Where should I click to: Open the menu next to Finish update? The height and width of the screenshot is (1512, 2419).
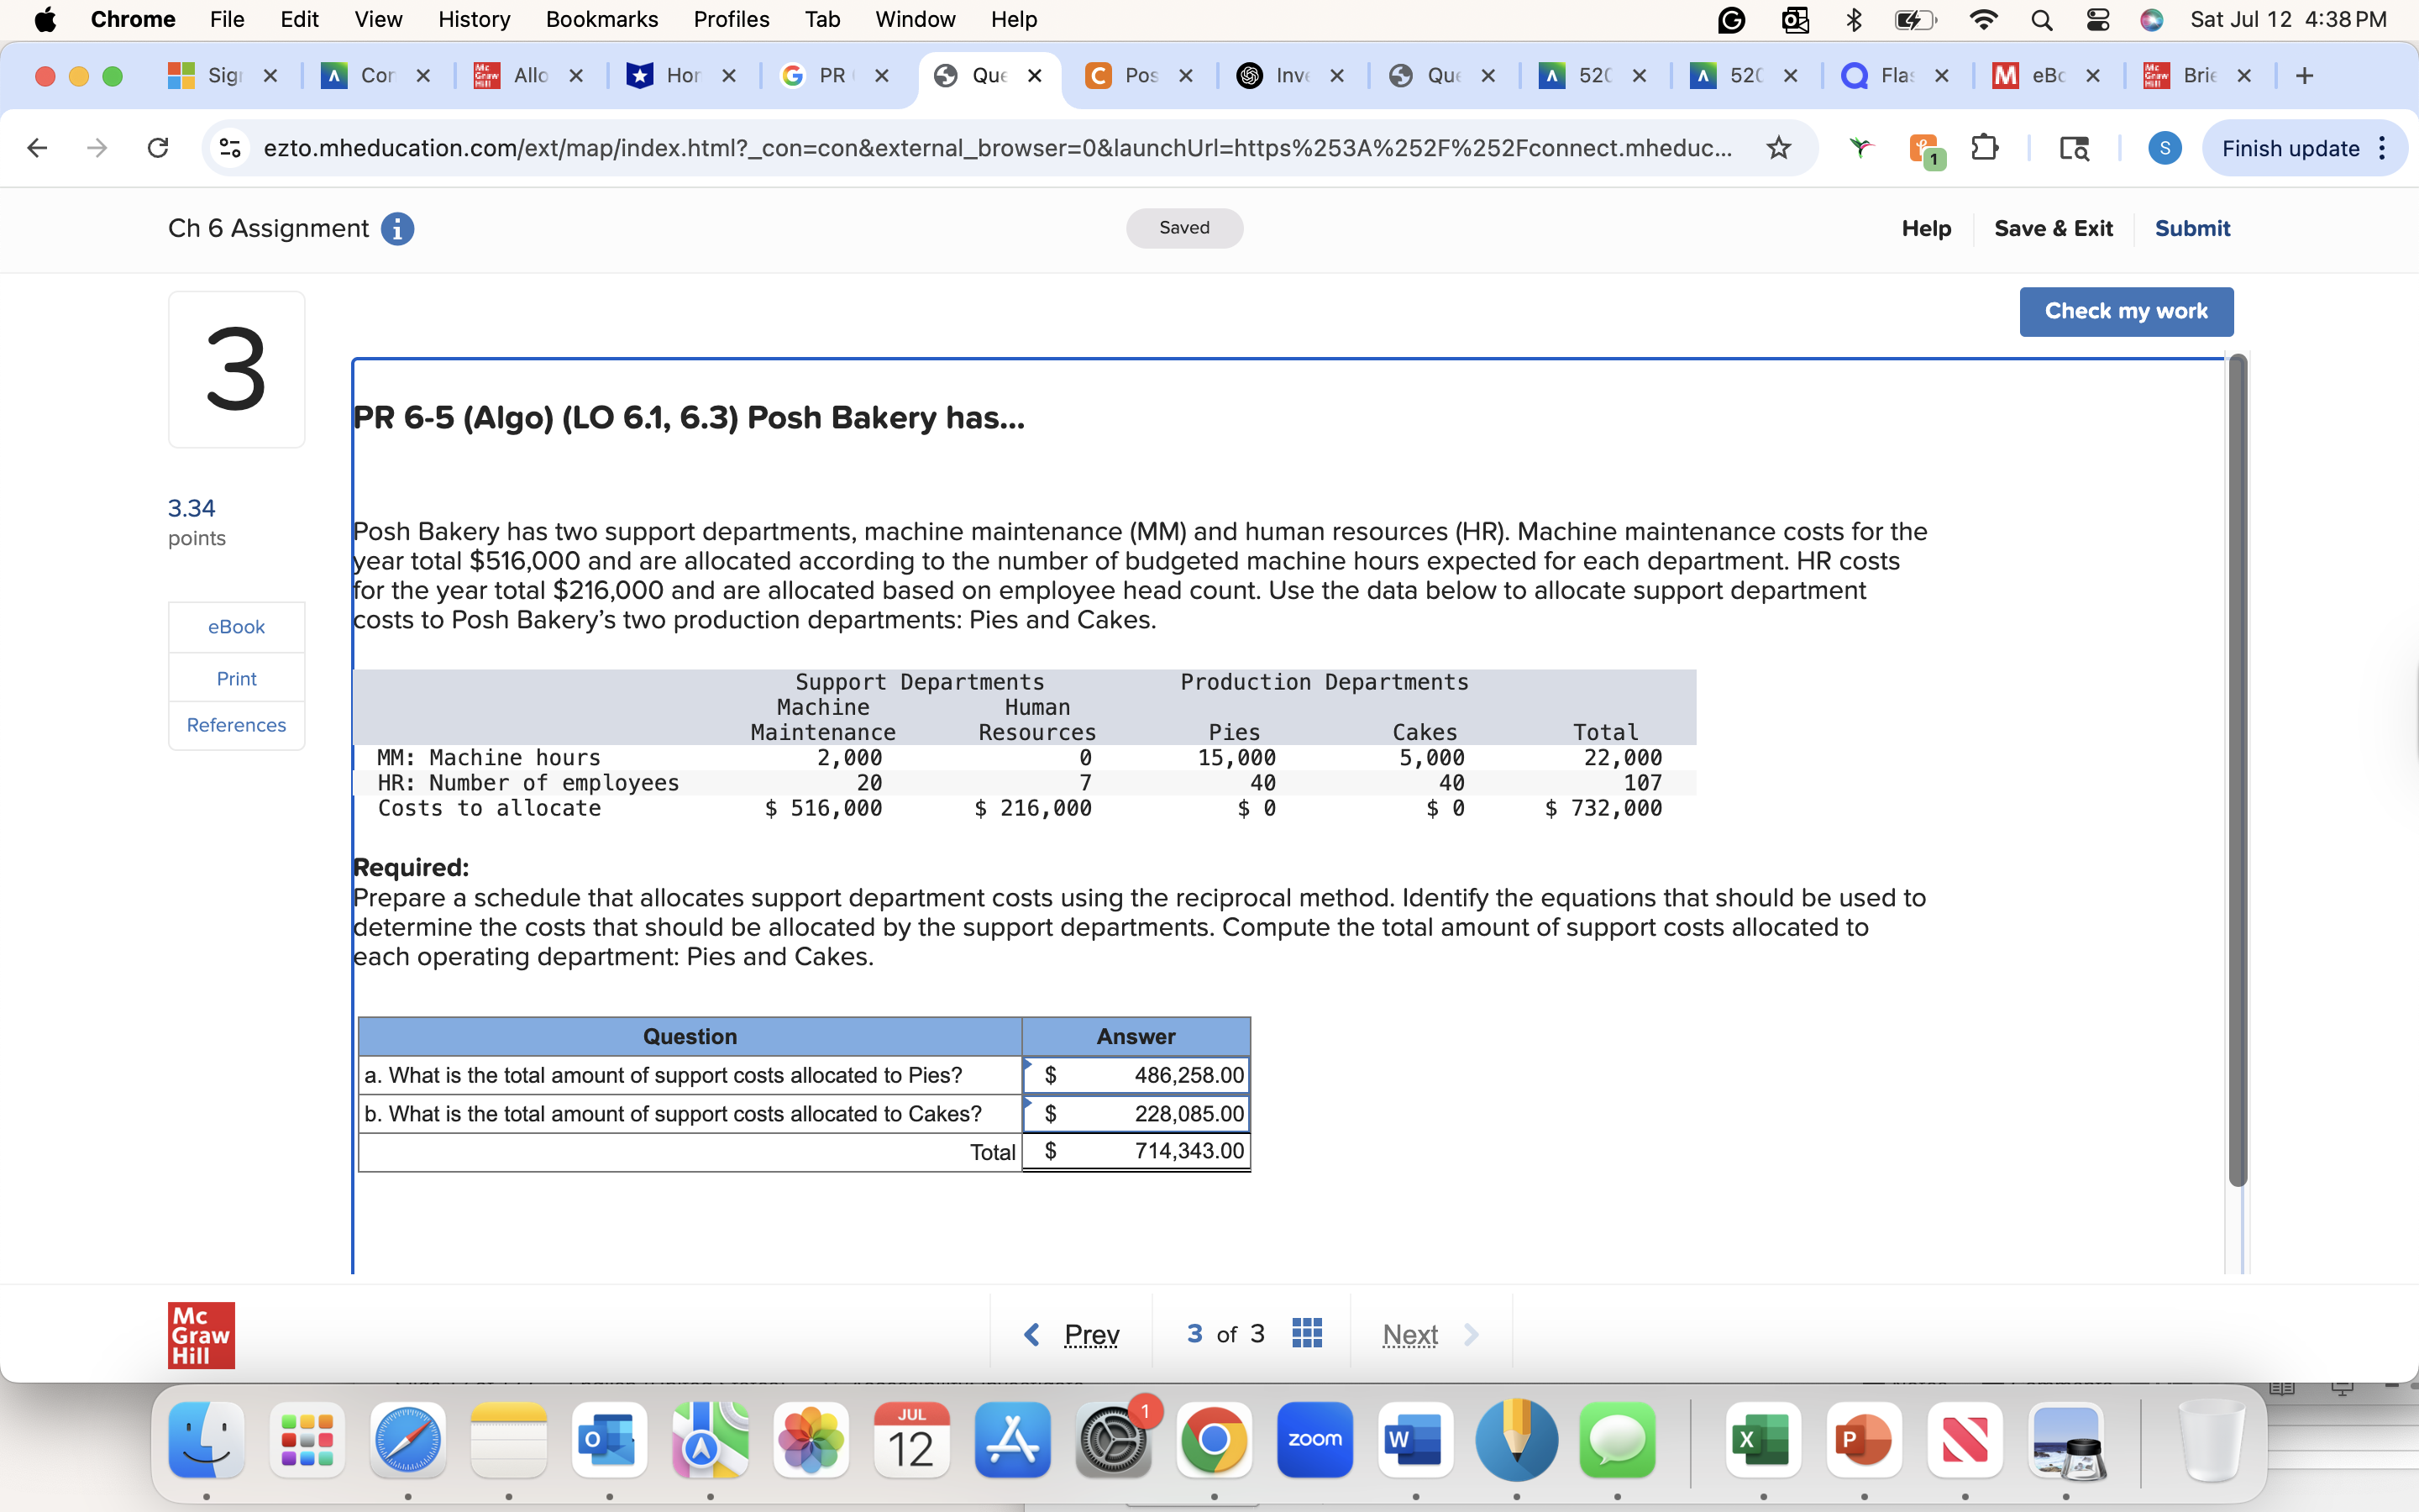point(2383,148)
